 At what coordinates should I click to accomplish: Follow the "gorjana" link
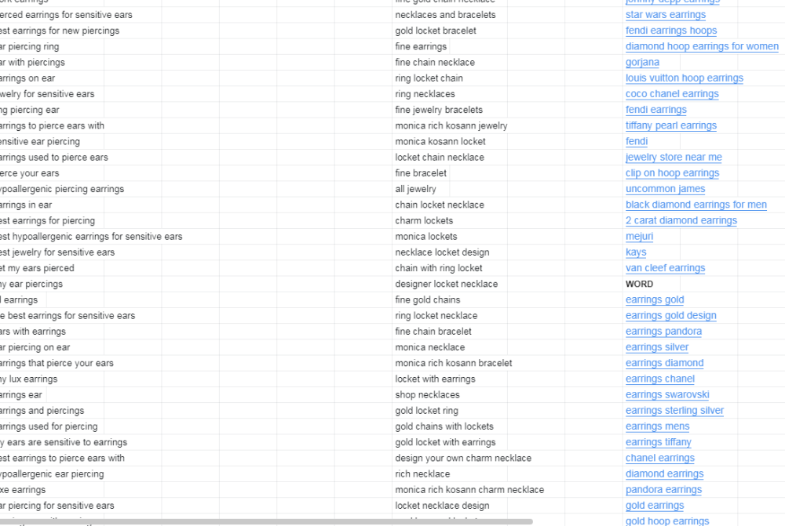pyautogui.click(x=642, y=63)
